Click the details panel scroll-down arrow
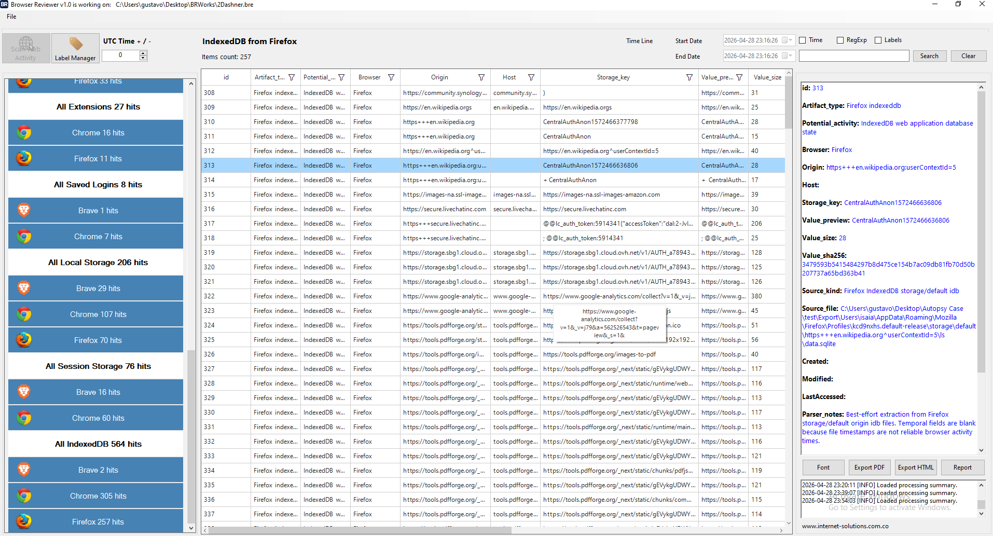The image size is (993, 536). (981, 450)
